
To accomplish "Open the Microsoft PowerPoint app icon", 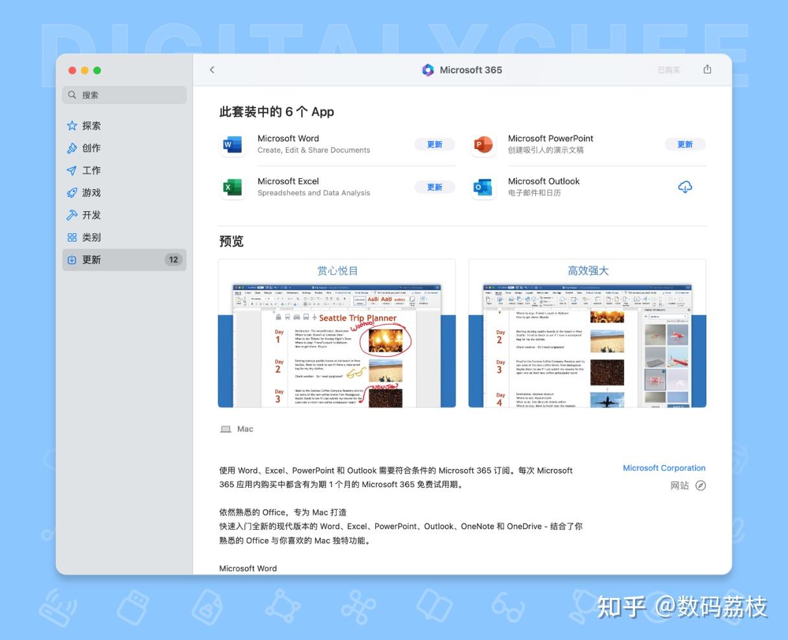I will click(483, 144).
